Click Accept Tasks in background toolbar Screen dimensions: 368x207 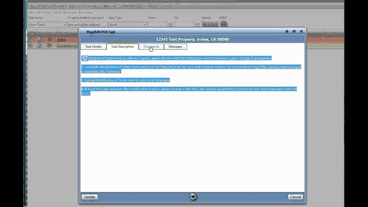(39, 6)
